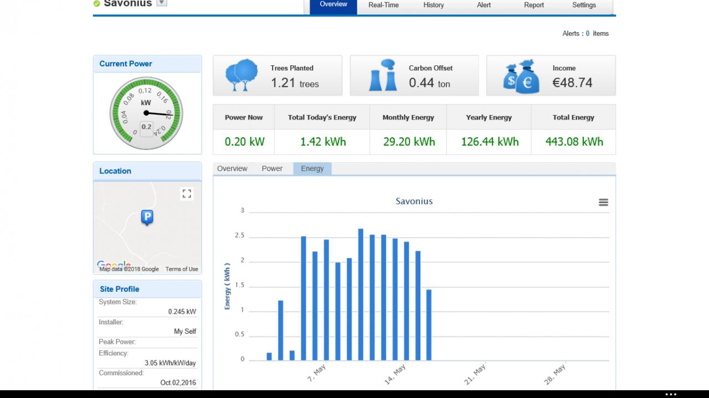Select the Energy chart tab
Viewport: 709px width, 398px height.
tap(312, 169)
